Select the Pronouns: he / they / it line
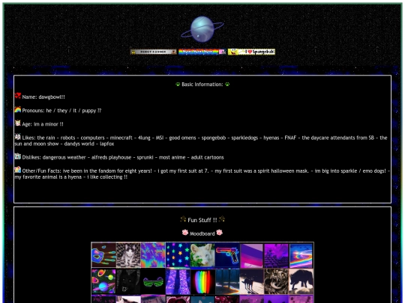This screenshot has height=303, width=405. 61,111
